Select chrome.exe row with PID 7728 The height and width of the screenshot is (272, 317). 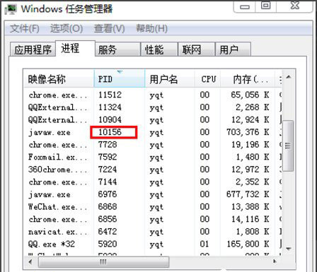[x=153, y=145]
